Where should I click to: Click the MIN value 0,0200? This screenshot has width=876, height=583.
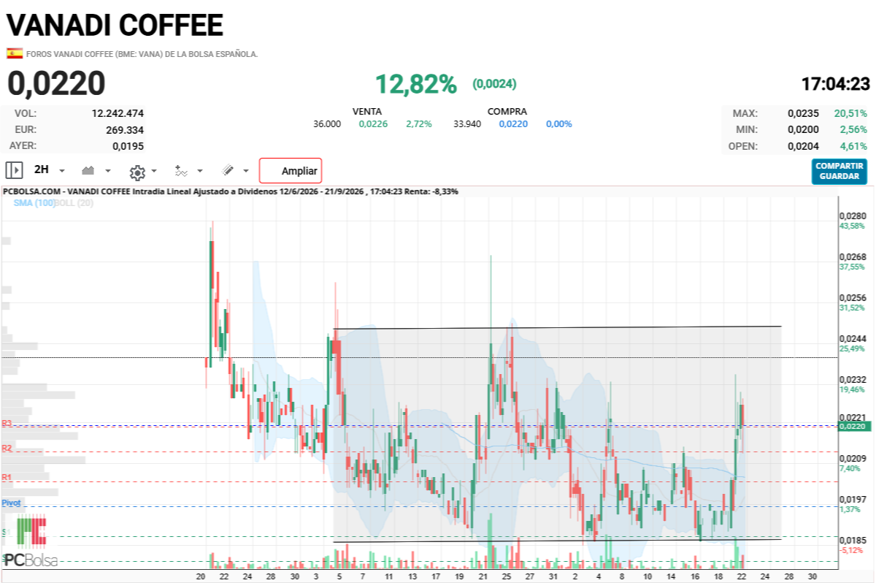click(x=804, y=129)
